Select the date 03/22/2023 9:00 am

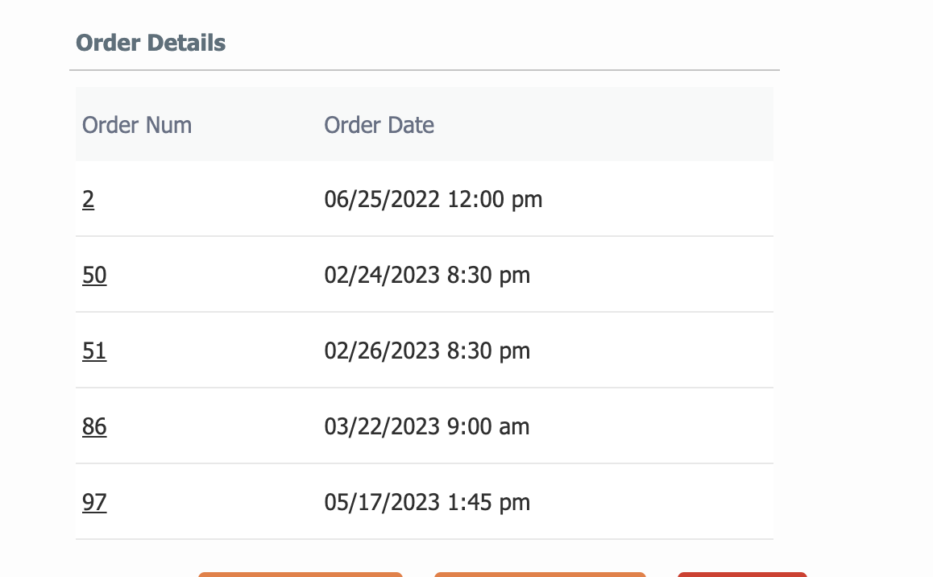(x=427, y=426)
